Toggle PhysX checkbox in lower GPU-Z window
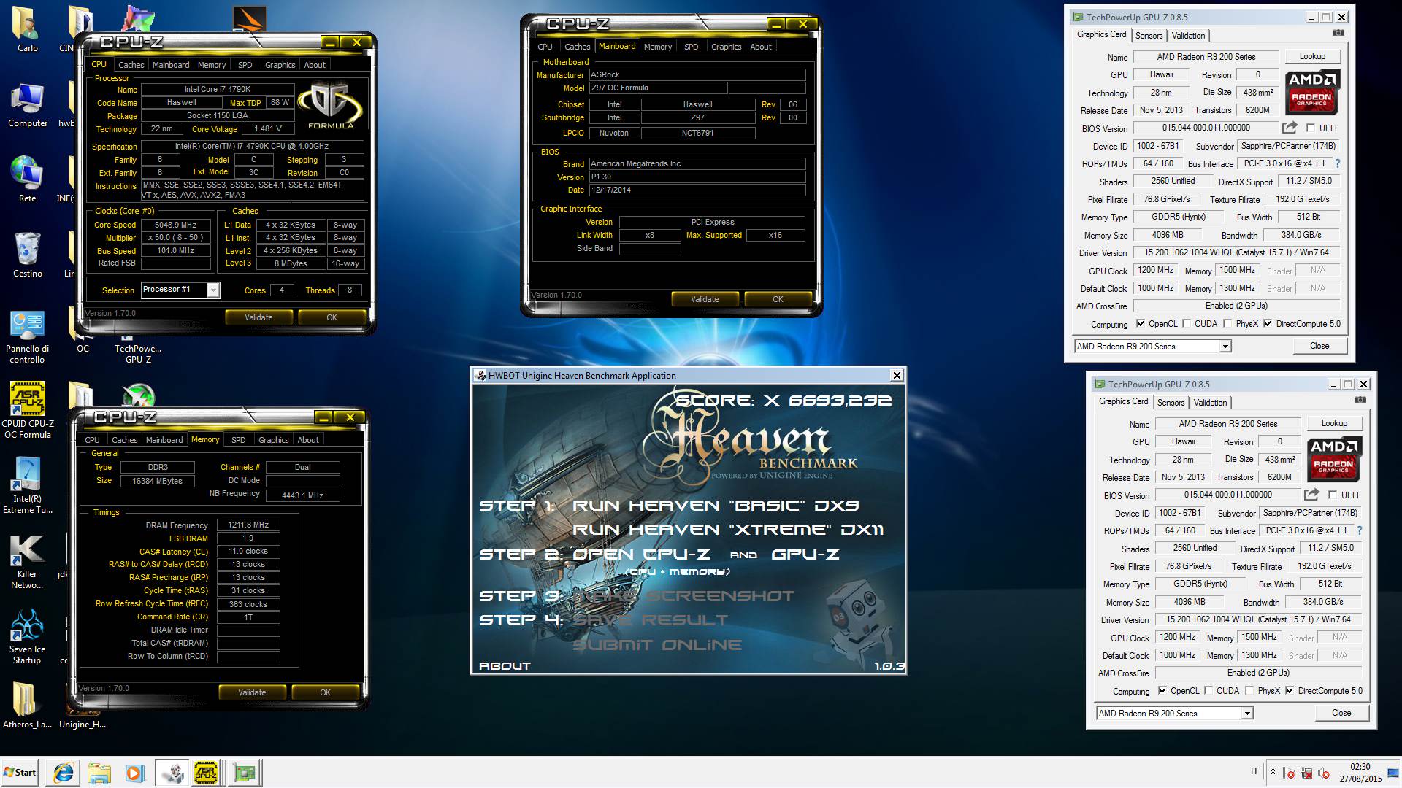The image size is (1402, 788). click(1250, 691)
